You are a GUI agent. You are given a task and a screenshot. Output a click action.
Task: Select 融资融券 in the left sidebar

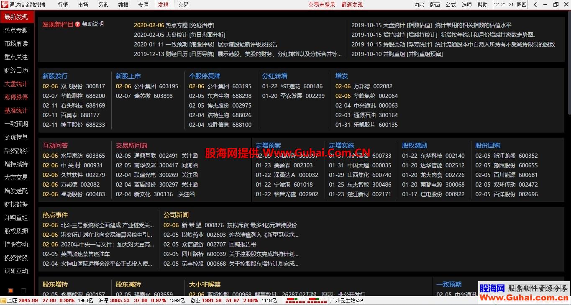tap(16, 151)
